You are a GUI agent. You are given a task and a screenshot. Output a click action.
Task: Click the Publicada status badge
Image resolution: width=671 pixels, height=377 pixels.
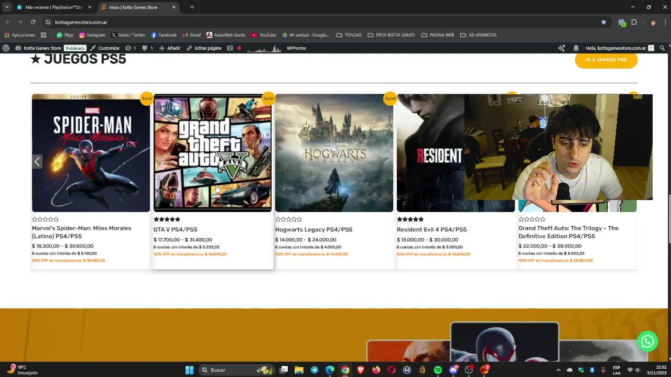tap(75, 48)
